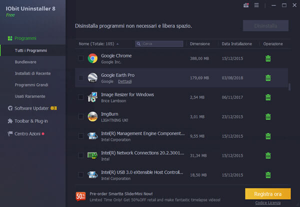Sort list by Dimensione column

tap(199, 44)
